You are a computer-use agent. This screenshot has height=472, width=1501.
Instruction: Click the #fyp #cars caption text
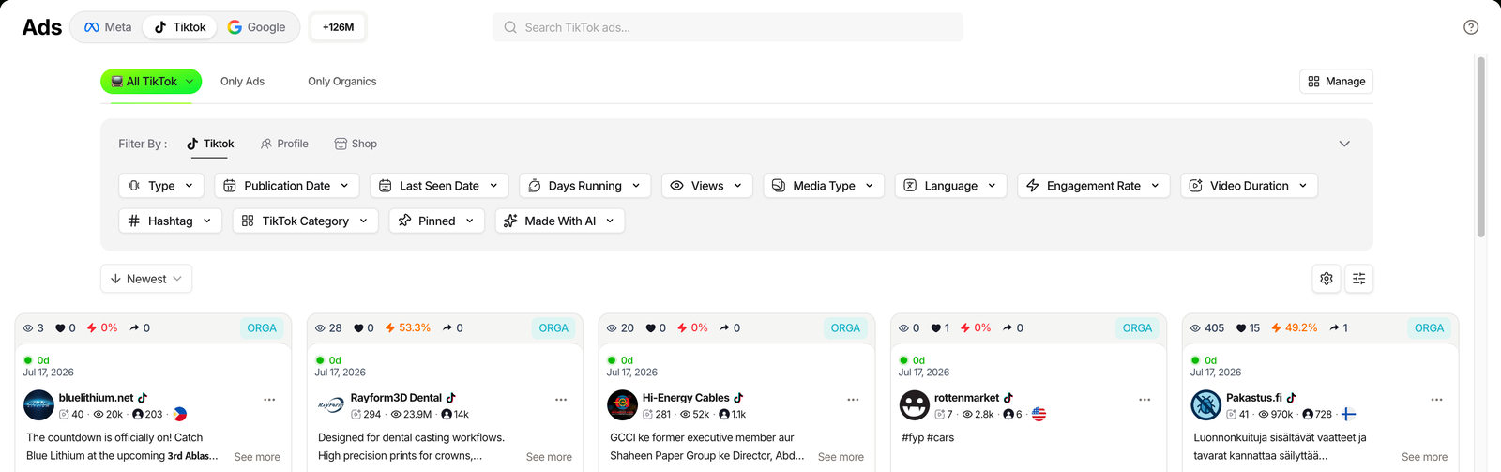click(x=928, y=437)
